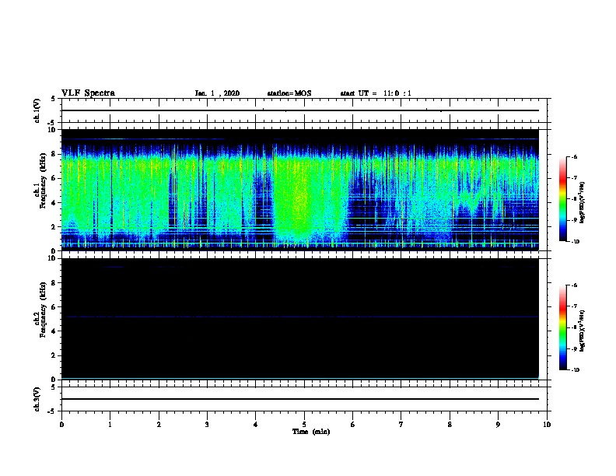Click the "VLF Spectra" plot title
The height and width of the screenshot is (476, 616).
click(88, 93)
